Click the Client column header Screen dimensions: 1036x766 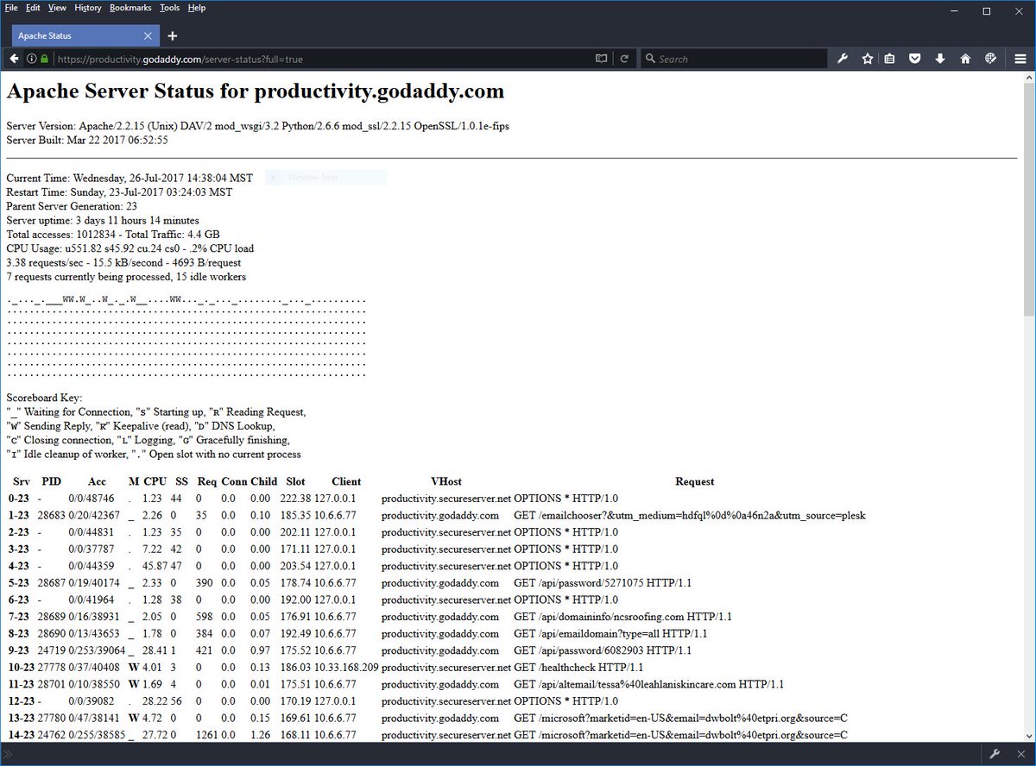[346, 481]
